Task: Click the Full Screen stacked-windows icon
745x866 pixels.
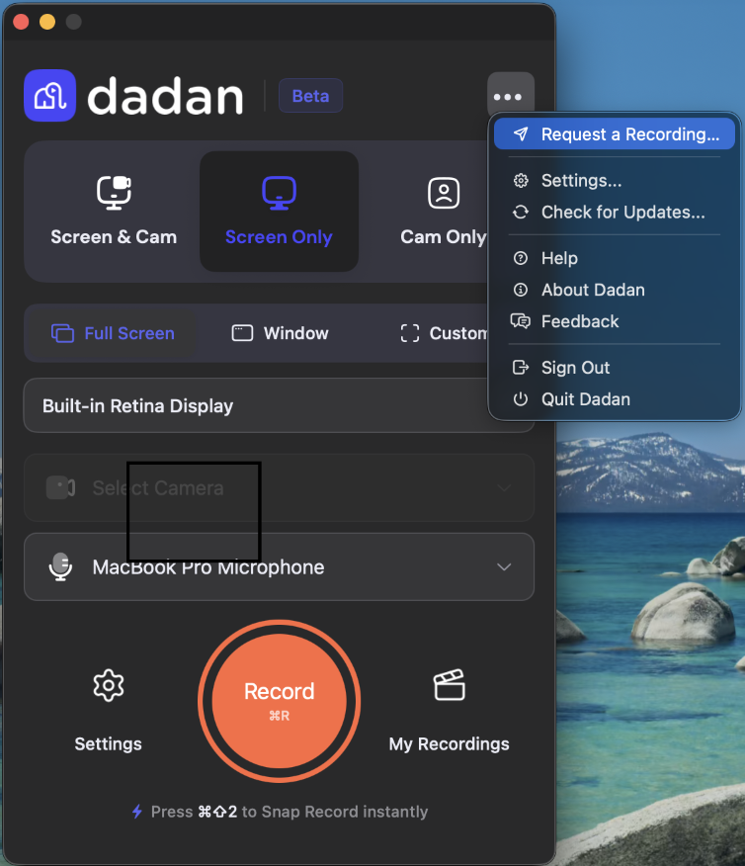Action: [62, 333]
